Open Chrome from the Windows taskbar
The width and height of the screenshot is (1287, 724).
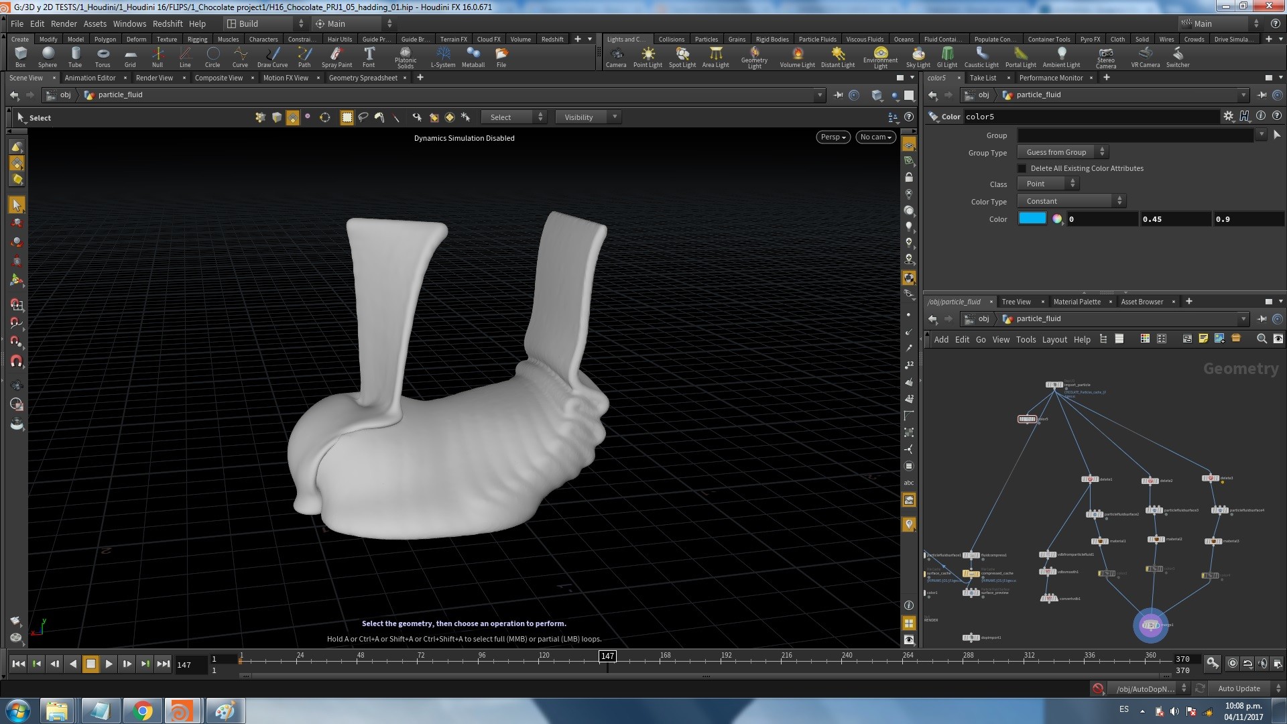[x=141, y=710]
